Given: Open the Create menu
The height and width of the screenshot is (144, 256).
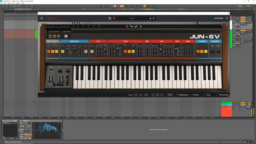Looking at the screenshot, I should [9, 3].
